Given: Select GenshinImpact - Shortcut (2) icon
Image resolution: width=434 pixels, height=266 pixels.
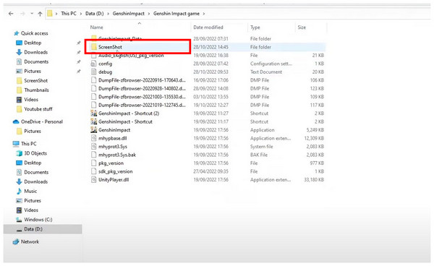Looking at the screenshot, I should click(94, 113).
